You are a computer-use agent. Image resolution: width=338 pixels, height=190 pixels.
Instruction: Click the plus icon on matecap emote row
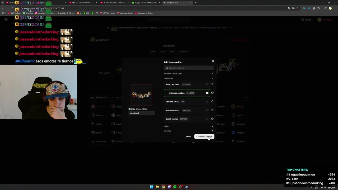(167, 93)
